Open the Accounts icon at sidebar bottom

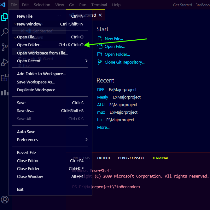(5, 200)
